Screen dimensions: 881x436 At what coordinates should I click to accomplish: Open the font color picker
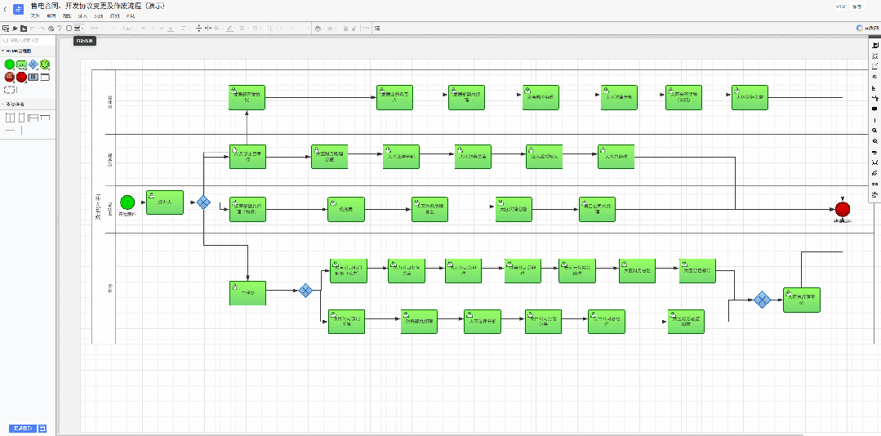pyautogui.click(x=171, y=28)
